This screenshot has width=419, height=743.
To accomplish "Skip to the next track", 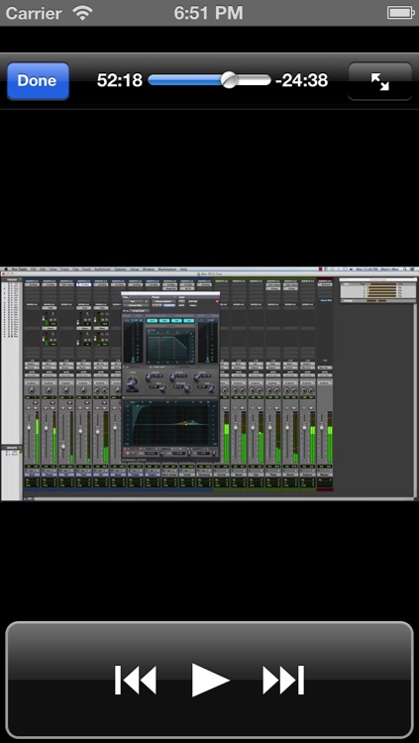I will click(x=283, y=680).
